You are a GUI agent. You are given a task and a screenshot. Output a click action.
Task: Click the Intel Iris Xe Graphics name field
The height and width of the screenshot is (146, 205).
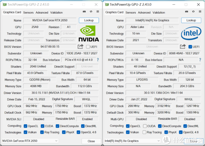(152, 20)
